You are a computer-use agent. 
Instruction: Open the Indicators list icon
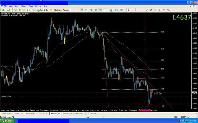point(111,10)
